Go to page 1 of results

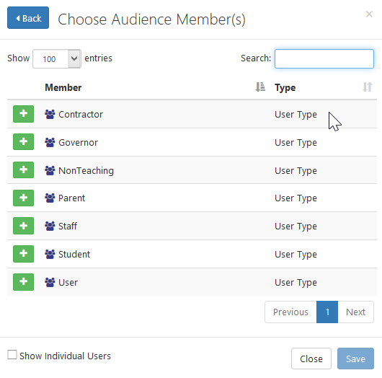coord(327,312)
